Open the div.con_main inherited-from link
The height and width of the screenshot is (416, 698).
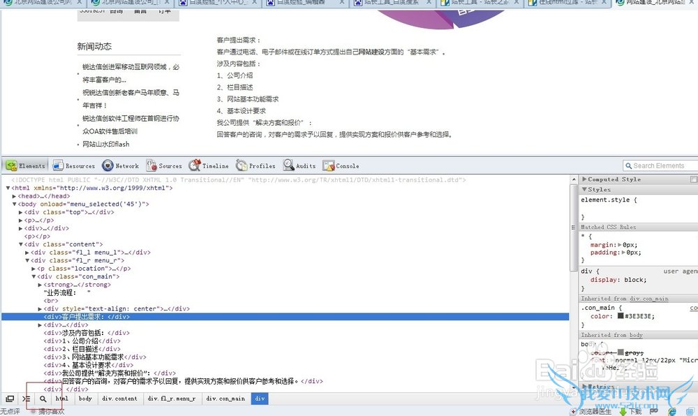pyautogui.click(x=648, y=299)
